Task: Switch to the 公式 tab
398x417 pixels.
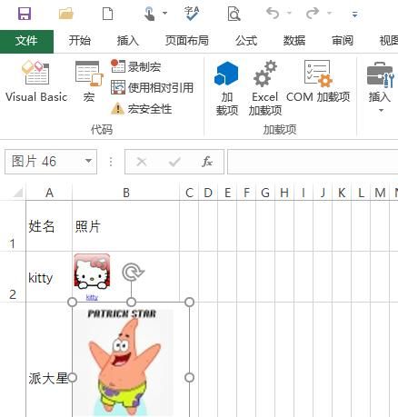Action: pyautogui.click(x=246, y=40)
